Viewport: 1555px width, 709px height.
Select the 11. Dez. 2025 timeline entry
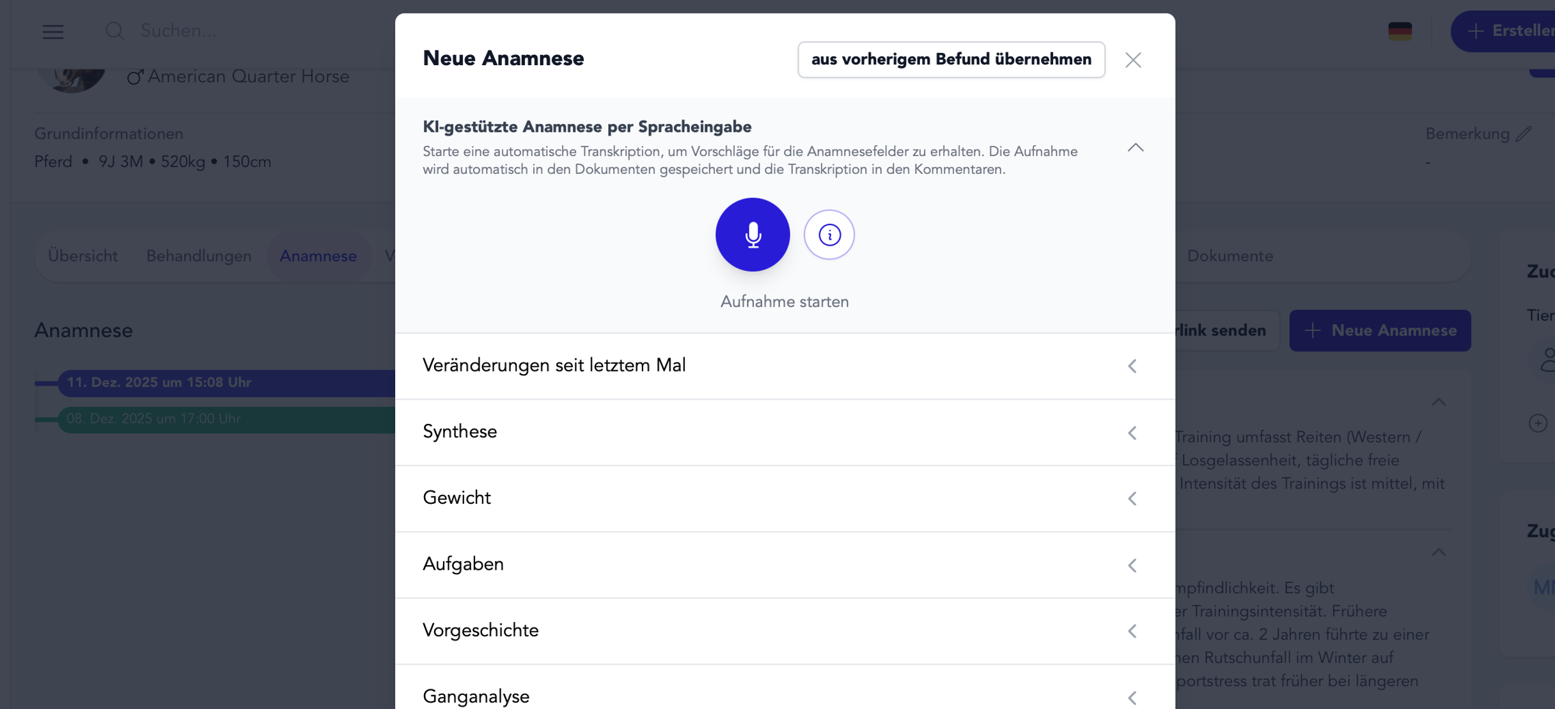click(159, 382)
